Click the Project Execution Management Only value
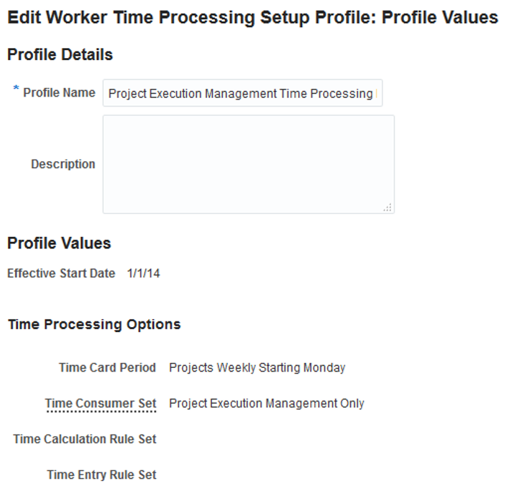Screen dimensions: 525x491 point(266,404)
